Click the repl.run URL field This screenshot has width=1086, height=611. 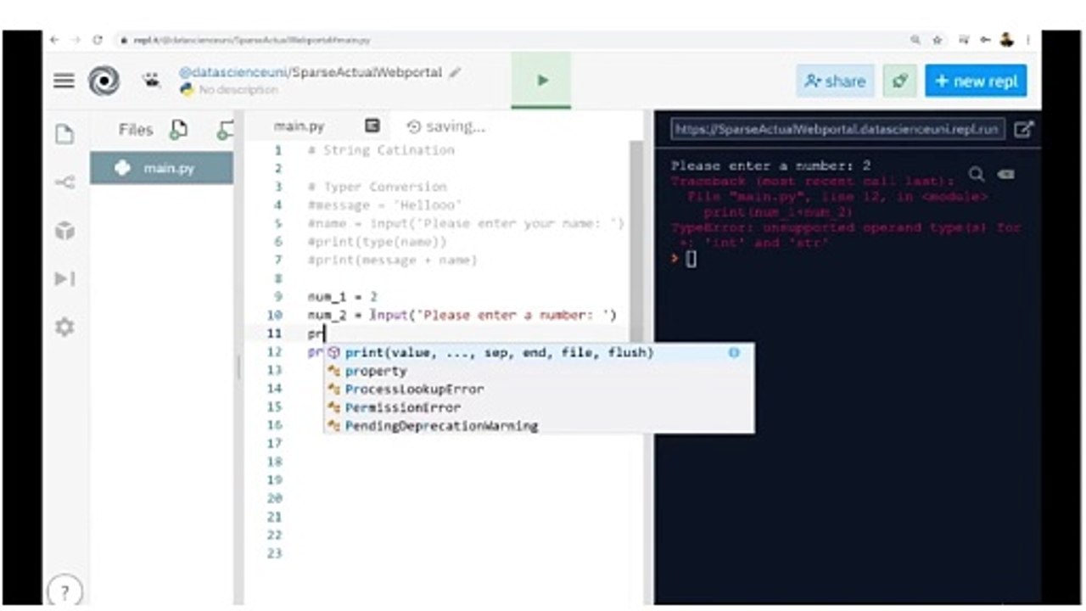click(x=838, y=129)
